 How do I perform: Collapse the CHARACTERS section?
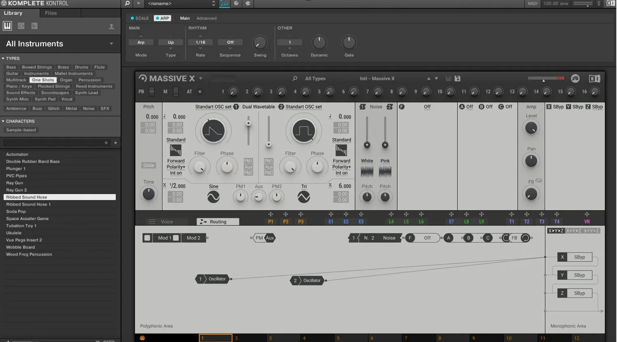pyautogui.click(x=3, y=121)
